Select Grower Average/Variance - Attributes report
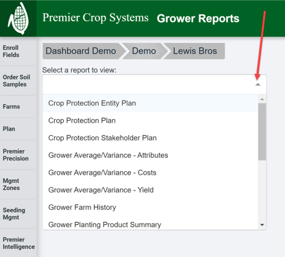Viewport: 285px width, 257px height. pos(150,156)
